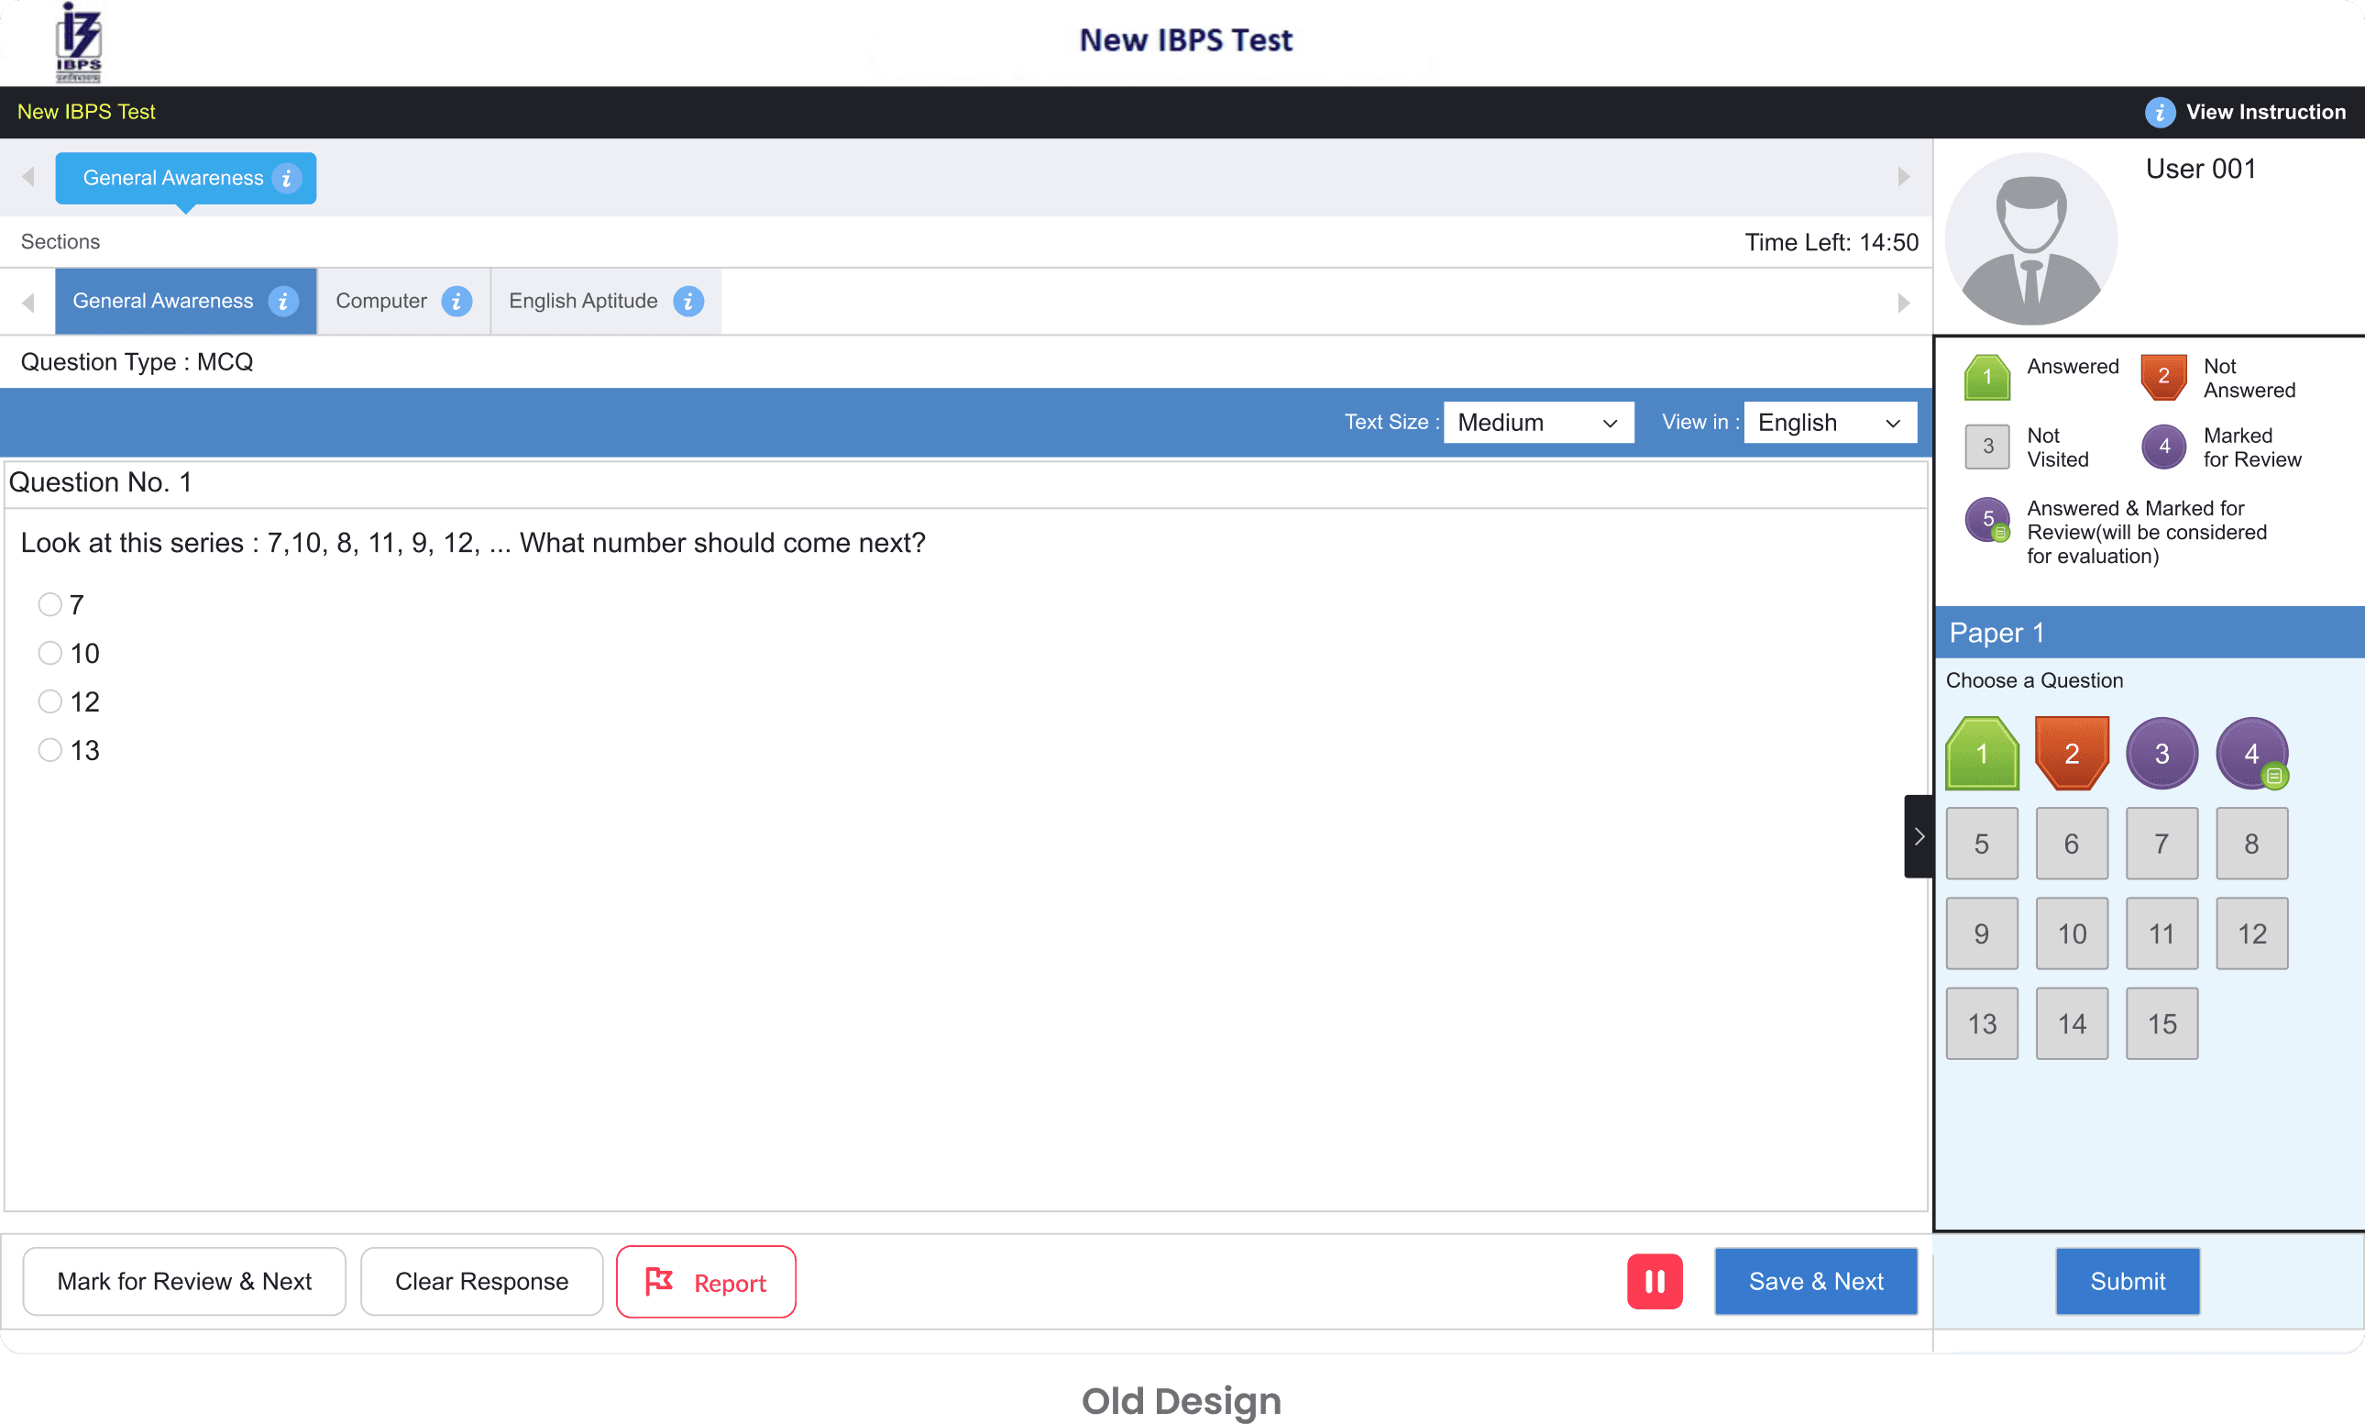Choose answer option 13
The height and width of the screenshot is (1424, 2365).
49,749
